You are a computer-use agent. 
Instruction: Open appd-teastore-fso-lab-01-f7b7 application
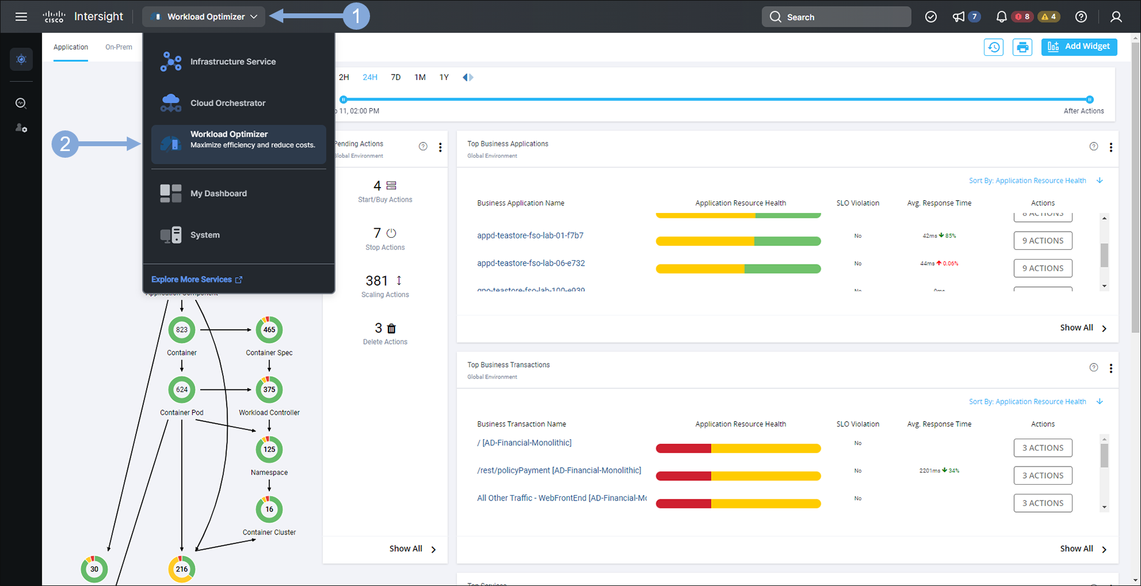pos(530,235)
